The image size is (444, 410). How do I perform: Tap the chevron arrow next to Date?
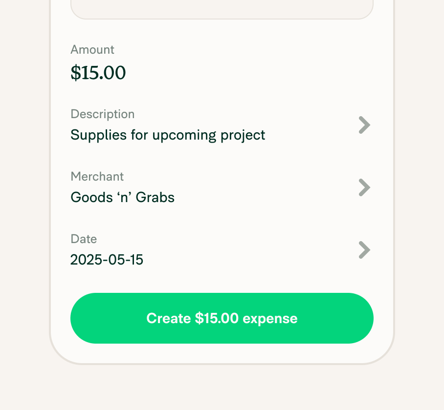[364, 250]
